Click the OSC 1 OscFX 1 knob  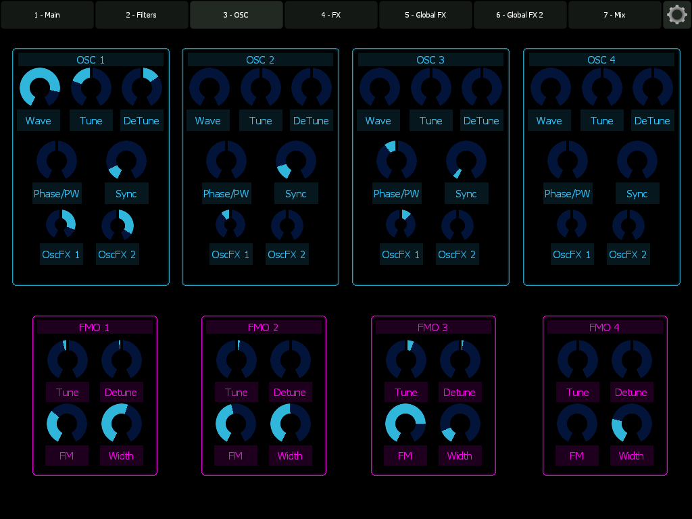tap(61, 224)
